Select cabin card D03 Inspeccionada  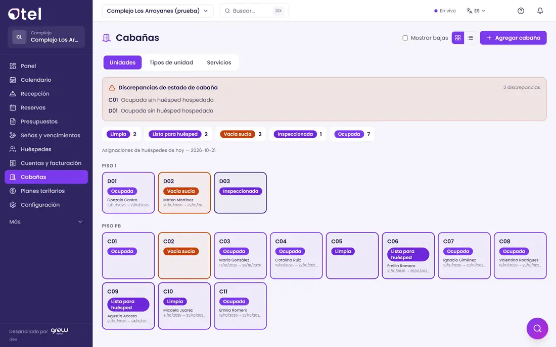pyautogui.click(x=241, y=193)
